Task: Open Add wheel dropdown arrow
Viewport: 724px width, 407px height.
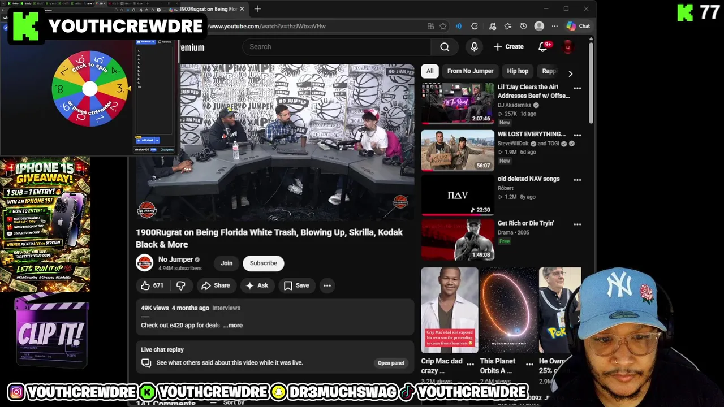Action: point(157,140)
